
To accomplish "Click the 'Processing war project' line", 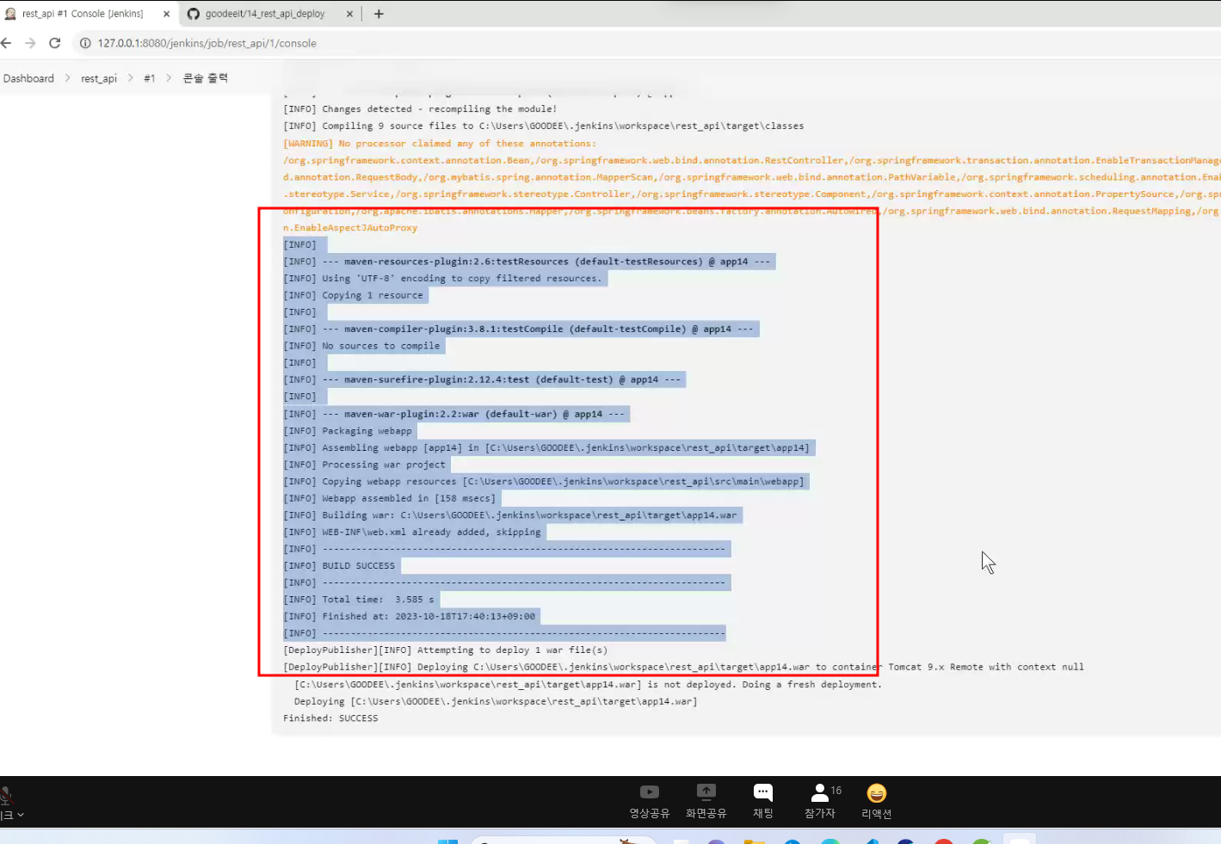I will coord(365,465).
